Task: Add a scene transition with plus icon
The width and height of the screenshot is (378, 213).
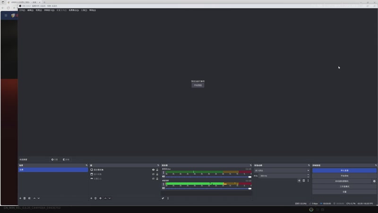Action: 299,181
